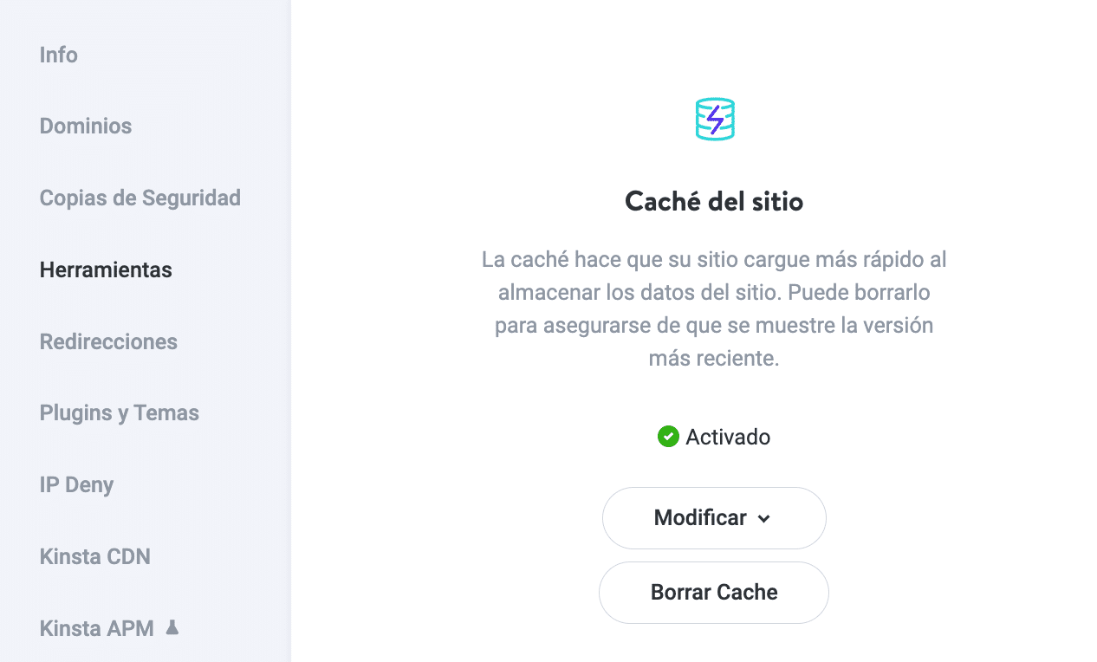Click the site cache database icon
Screen dimensions: 1097x662
[x=714, y=118]
